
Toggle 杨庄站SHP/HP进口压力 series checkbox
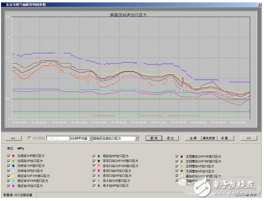[9, 176]
